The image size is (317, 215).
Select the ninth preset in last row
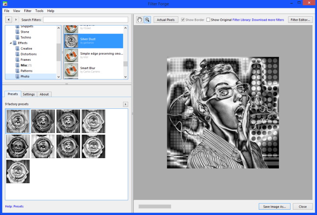coord(18,171)
